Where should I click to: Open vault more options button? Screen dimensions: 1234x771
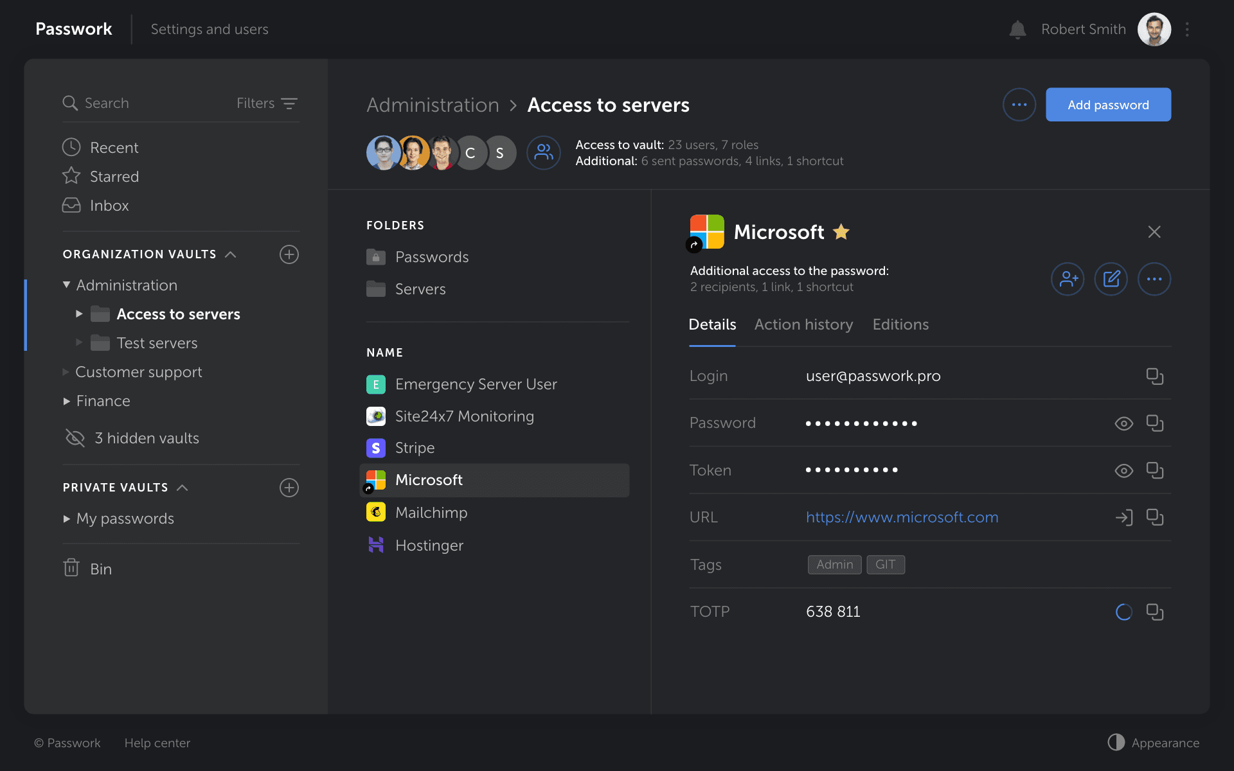pyautogui.click(x=1019, y=105)
